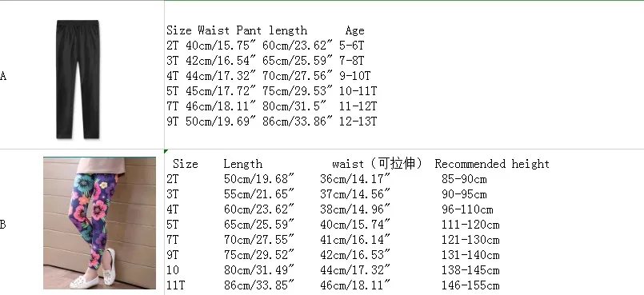Screen dimensions: 644x295
Task: Select the line '4T 44cm/17.32" 70cm/27.56" 9-10T'
Action: pyautogui.click(x=269, y=76)
